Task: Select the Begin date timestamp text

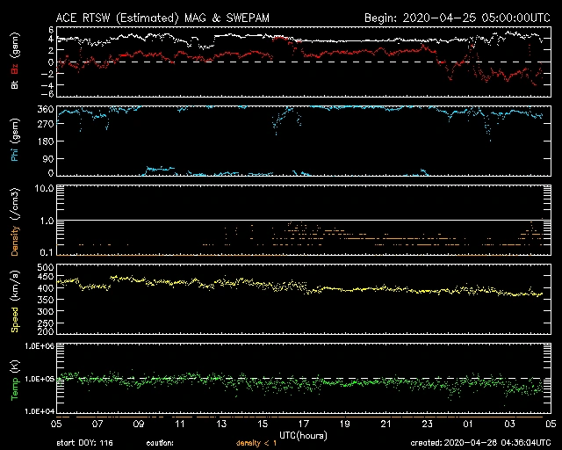Action: [457, 18]
